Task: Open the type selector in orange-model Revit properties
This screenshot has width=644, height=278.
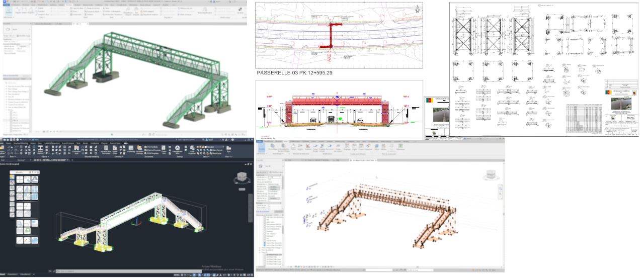Action: (x=269, y=165)
